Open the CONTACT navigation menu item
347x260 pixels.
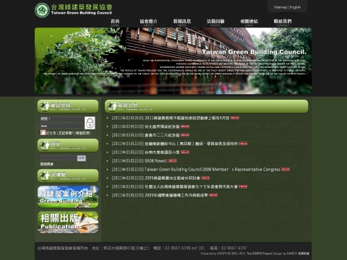pyautogui.click(x=283, y=22)
